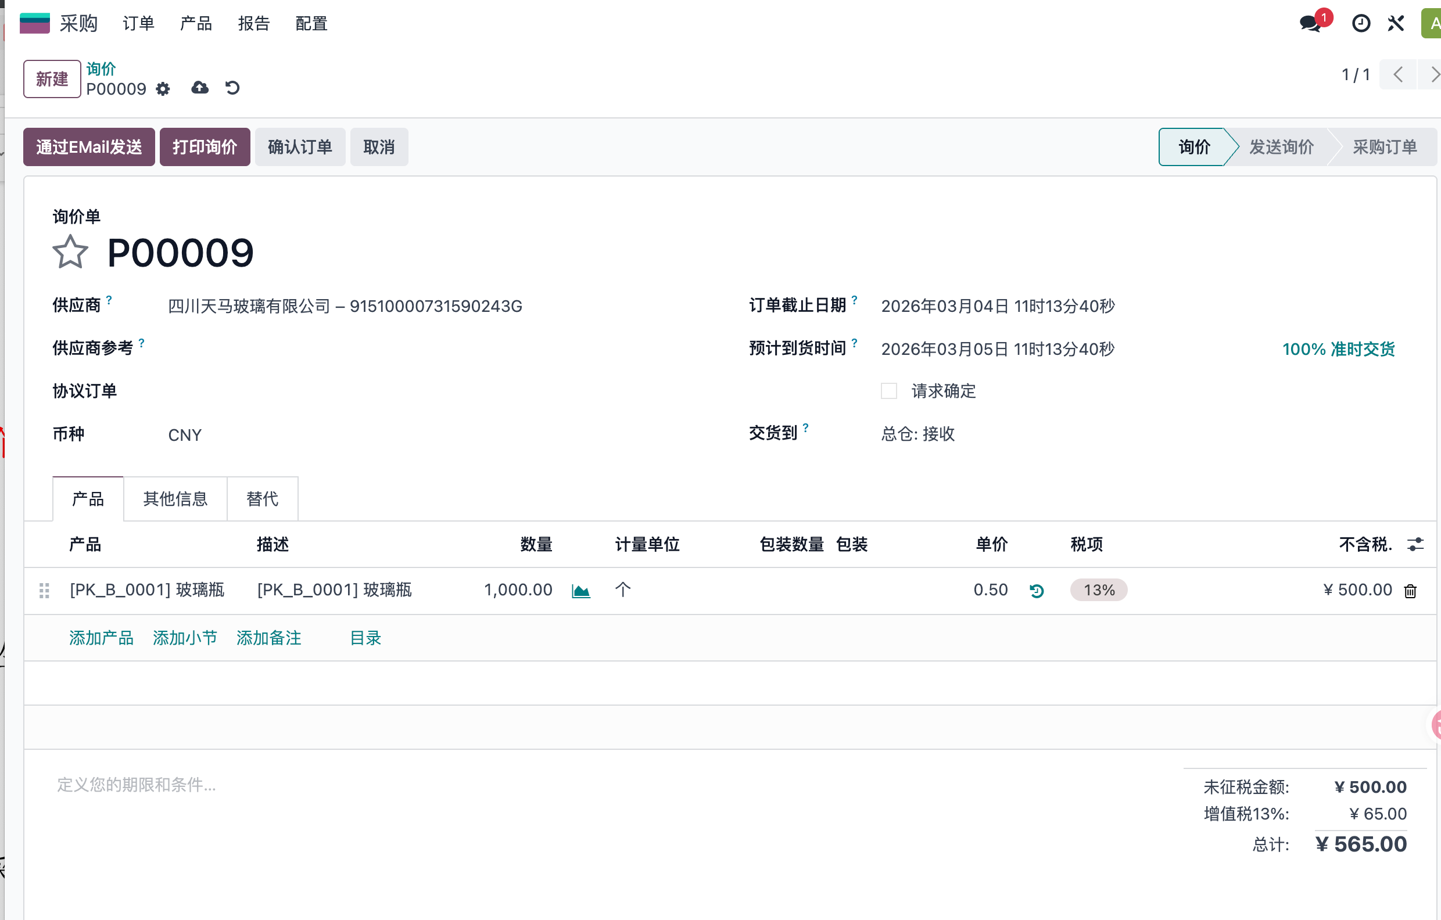This screenshot has width=1441, height=920.
Task: Click the ¥ 565.00 total amount
Action: pyautogui.click(x=1361, y=844)
